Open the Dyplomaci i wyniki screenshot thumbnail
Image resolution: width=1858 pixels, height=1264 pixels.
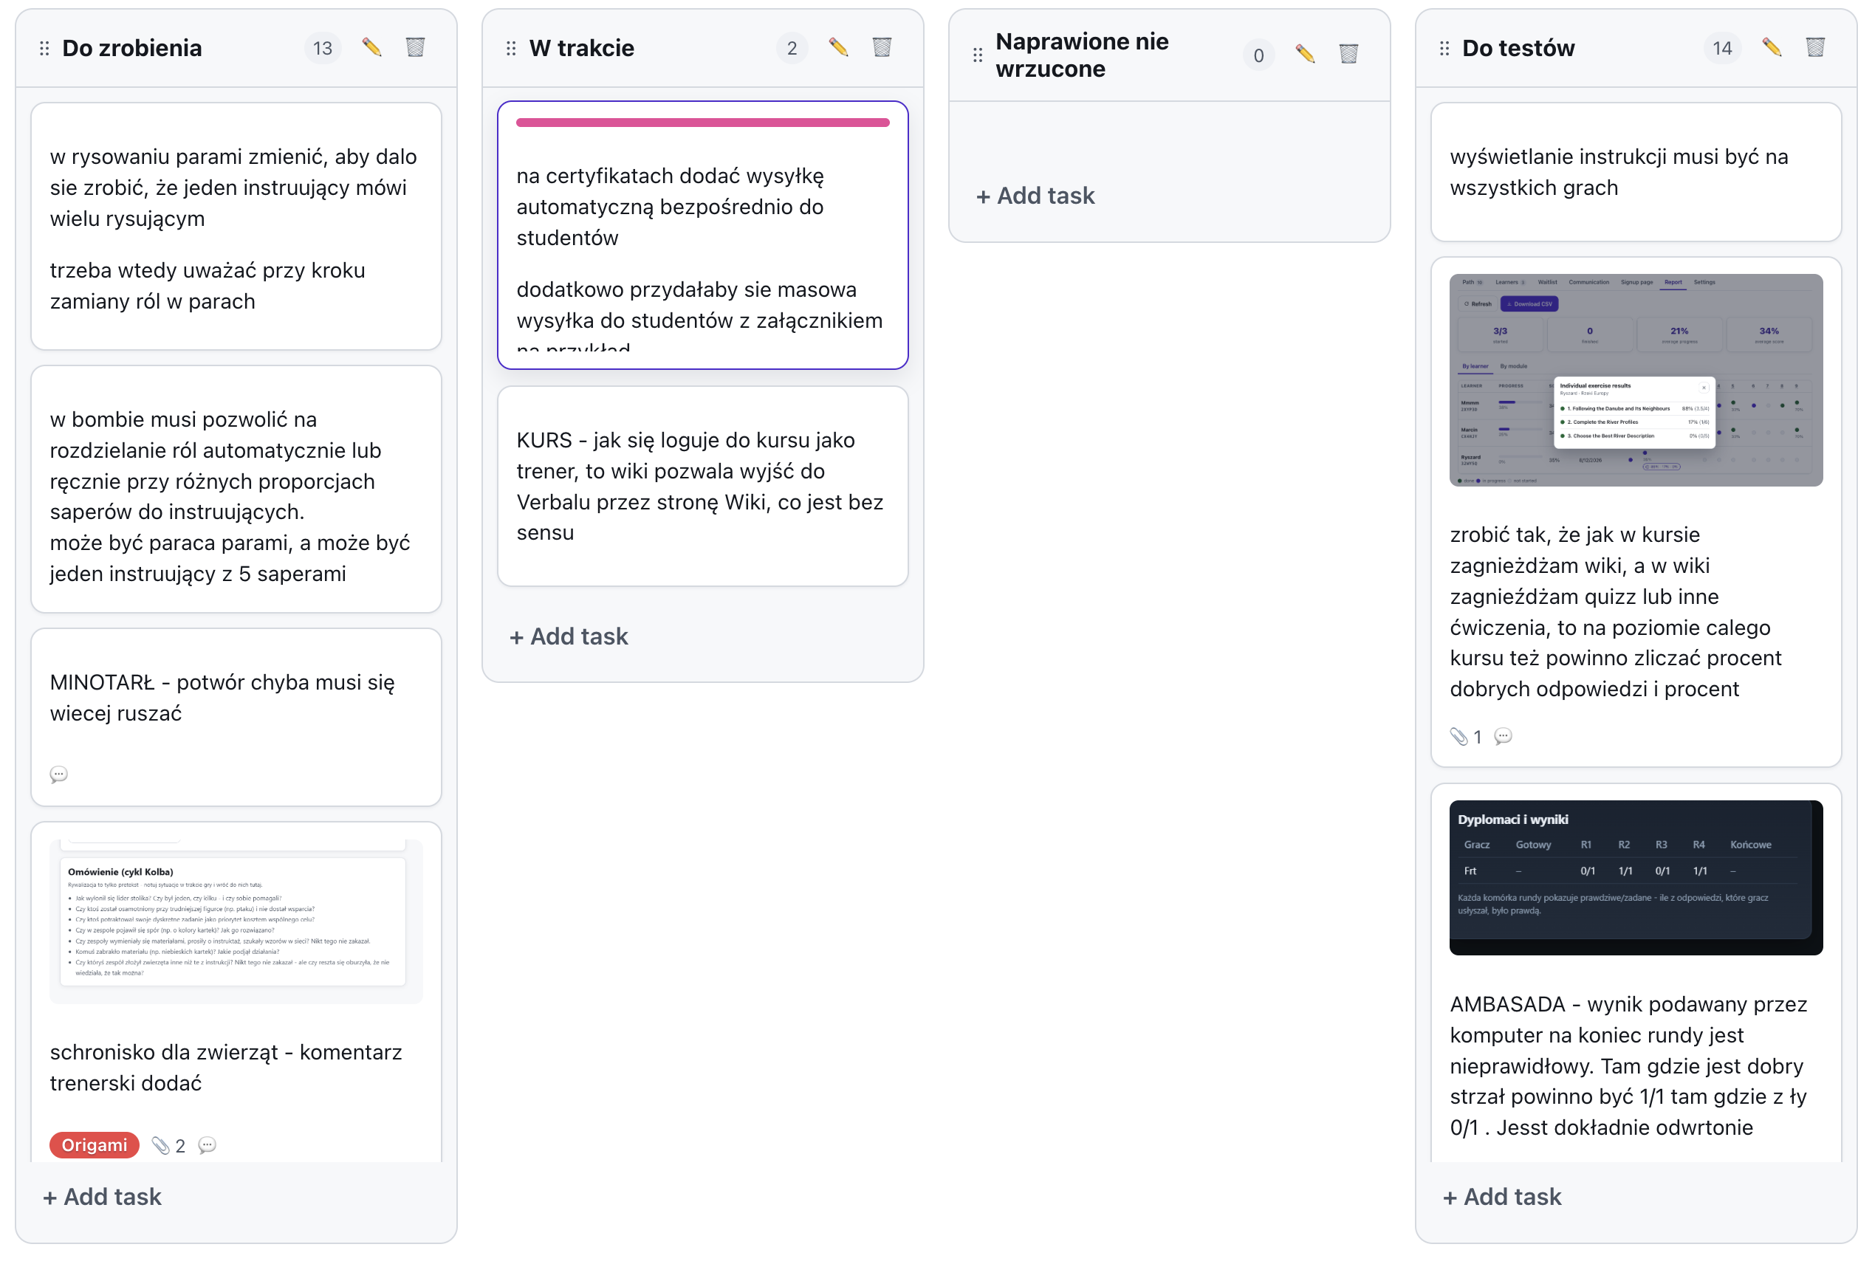[x=1636, y=878]
